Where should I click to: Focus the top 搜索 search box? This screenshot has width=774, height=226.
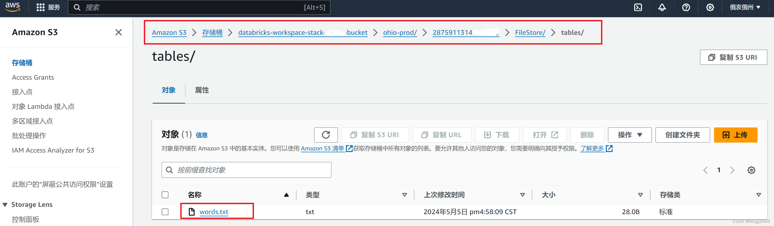click(x=199, y=8)
